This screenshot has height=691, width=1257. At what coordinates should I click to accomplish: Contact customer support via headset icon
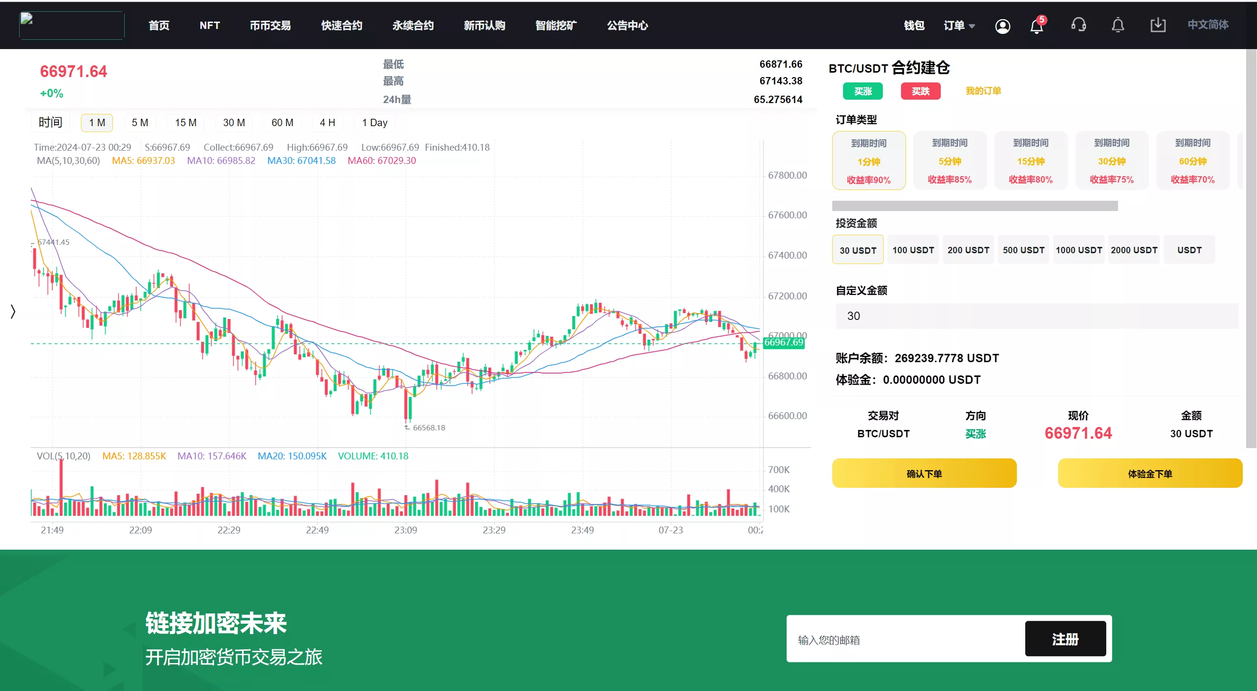[x=1078, y=25]
